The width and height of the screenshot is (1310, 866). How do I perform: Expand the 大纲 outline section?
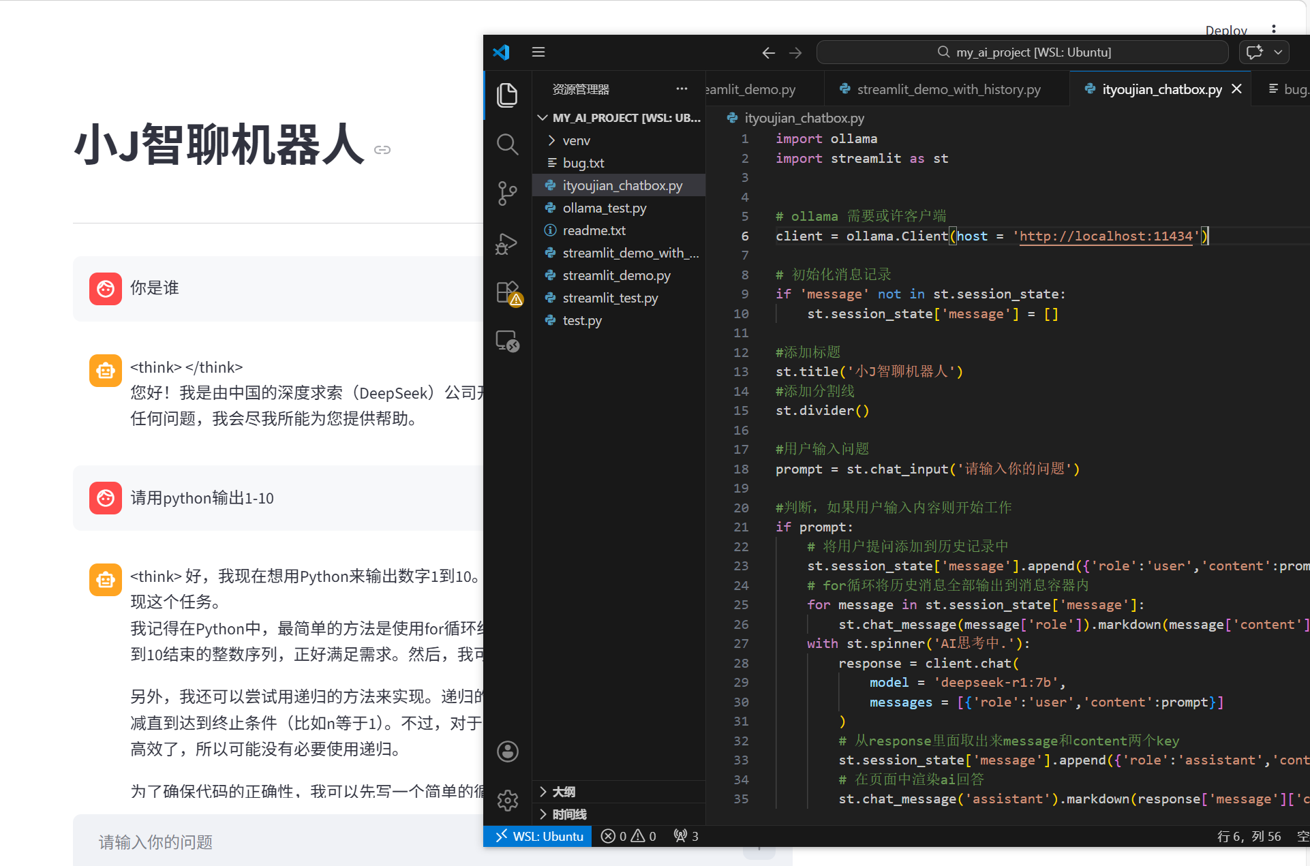619,792
